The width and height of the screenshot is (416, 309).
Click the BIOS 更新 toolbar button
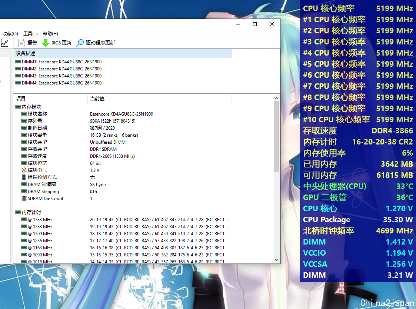tap(57, 43)
